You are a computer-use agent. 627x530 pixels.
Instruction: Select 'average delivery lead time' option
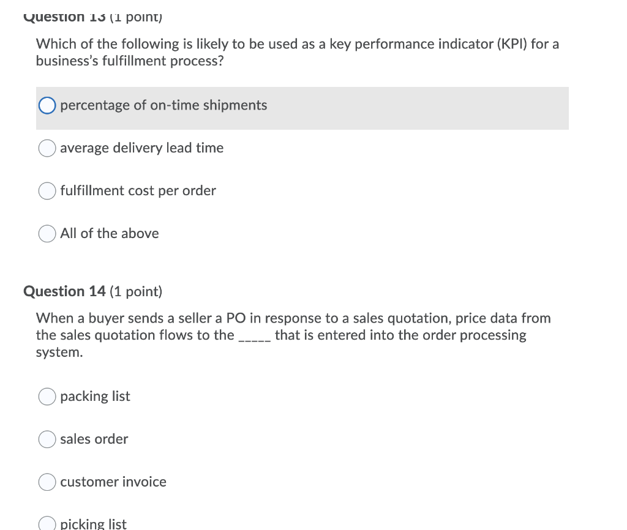pyautogui.click(x=47, y=148)
